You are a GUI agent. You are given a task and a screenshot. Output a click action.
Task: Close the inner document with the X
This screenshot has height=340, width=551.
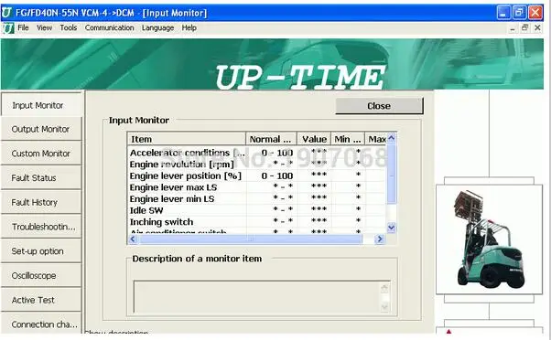click(537, 27)
